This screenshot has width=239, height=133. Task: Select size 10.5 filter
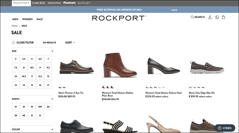24,76
